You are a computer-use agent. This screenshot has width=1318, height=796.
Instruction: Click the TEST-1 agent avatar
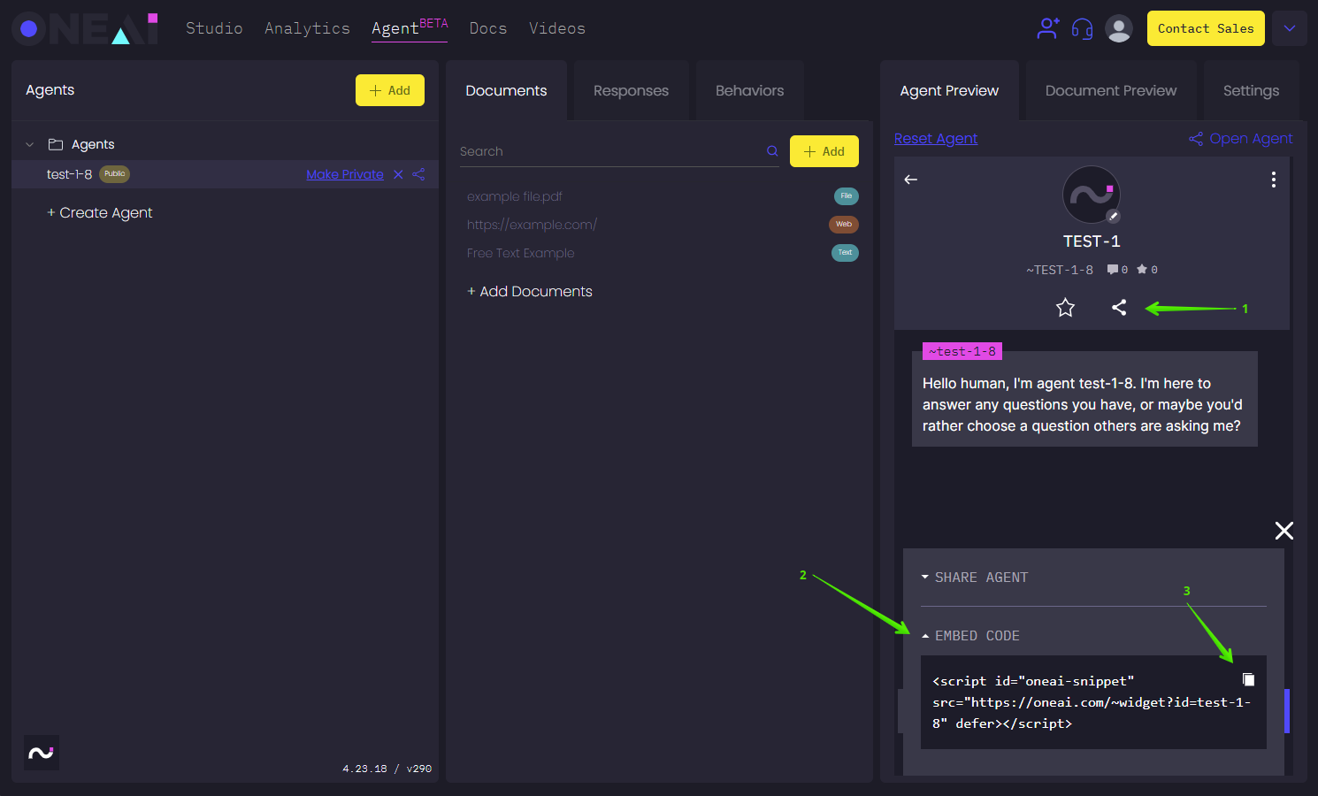coord(1092,195)
